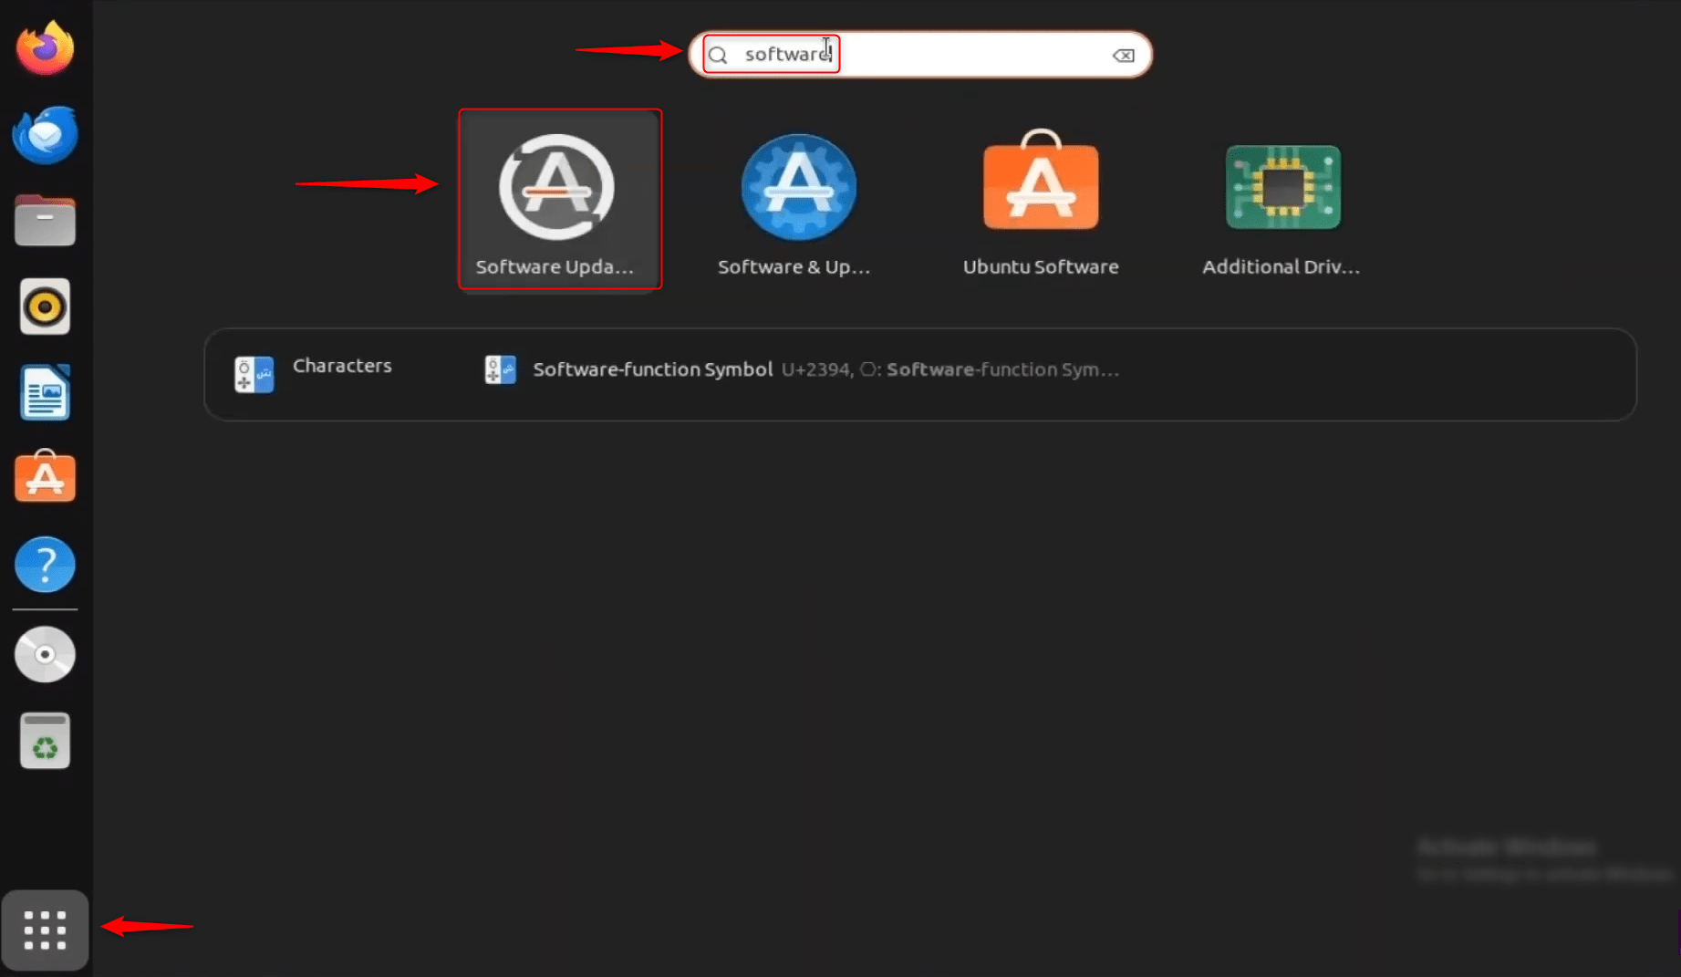This screenshot has height=977, width=1681.
Task: Click the 'Ubuntu Software' label
Action: pyautogui.click(x=1041, y=267)
